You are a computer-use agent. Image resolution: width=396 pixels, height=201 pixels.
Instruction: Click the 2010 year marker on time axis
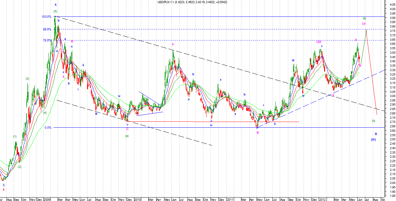(x=137, y=199)
